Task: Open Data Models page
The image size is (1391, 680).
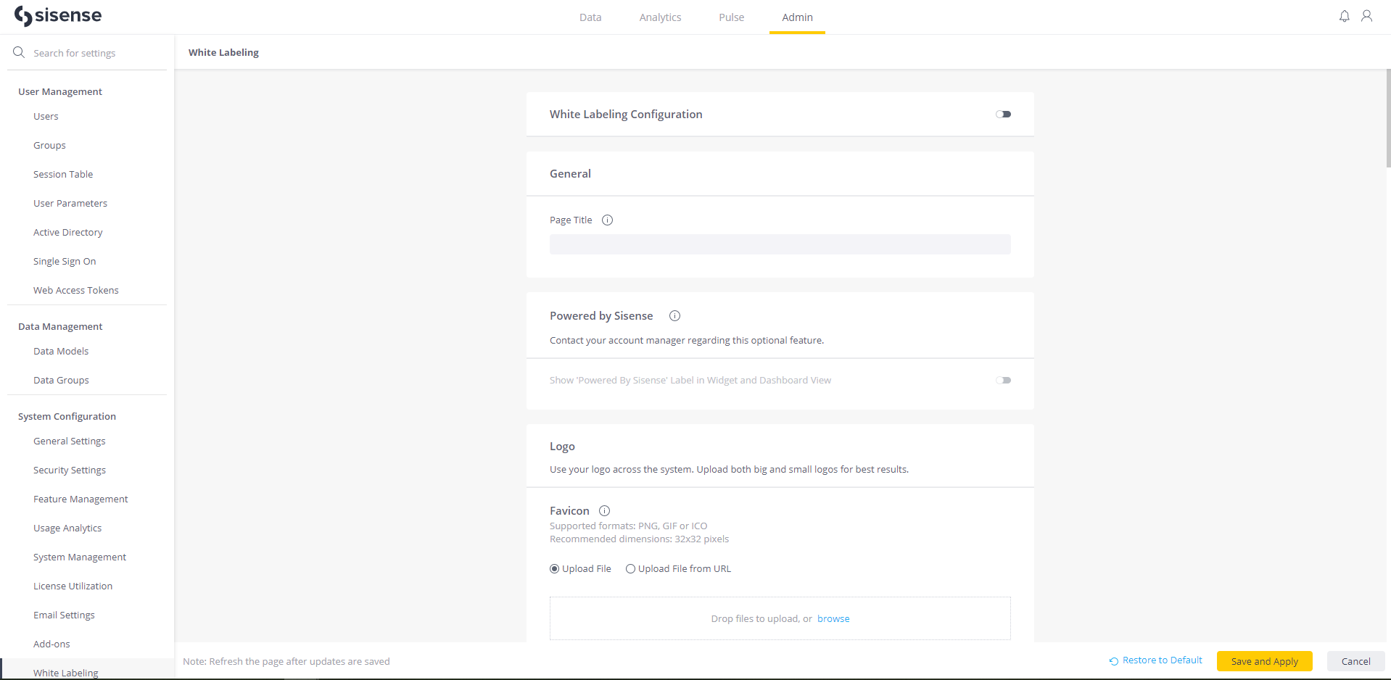Action: pos(61,352)
